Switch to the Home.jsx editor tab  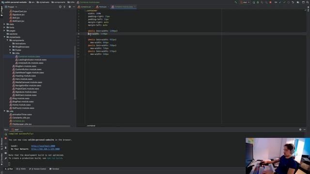[102, 7]
